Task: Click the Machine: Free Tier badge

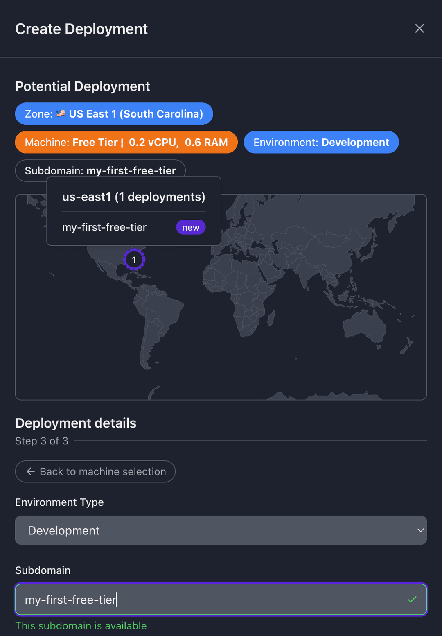Action: (126, 142)
